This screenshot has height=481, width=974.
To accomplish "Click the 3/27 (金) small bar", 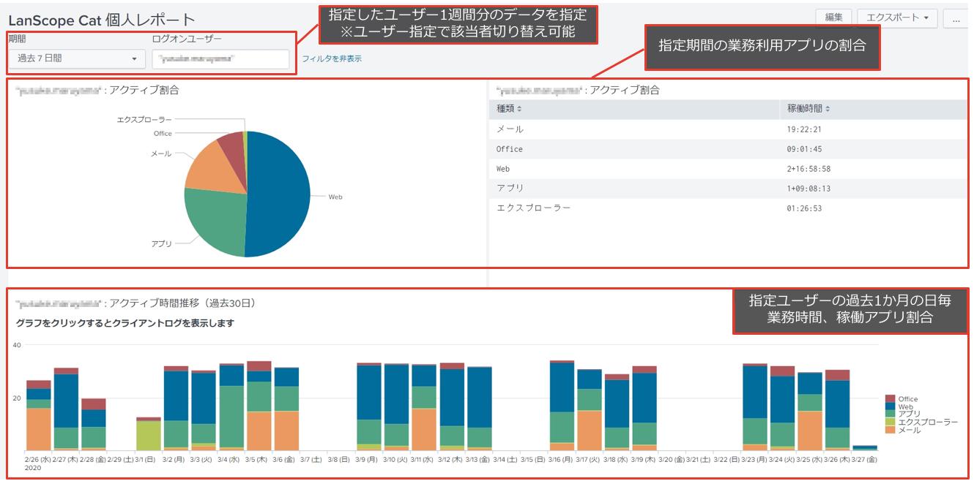I will [865, 447].
